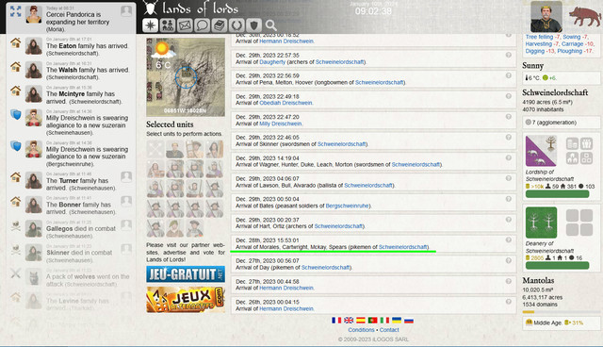Image resolution: width=603 pixels, height=347 pixels.
Task: Click the select-all crossed arrows unit tile
Action: [155, 149]
